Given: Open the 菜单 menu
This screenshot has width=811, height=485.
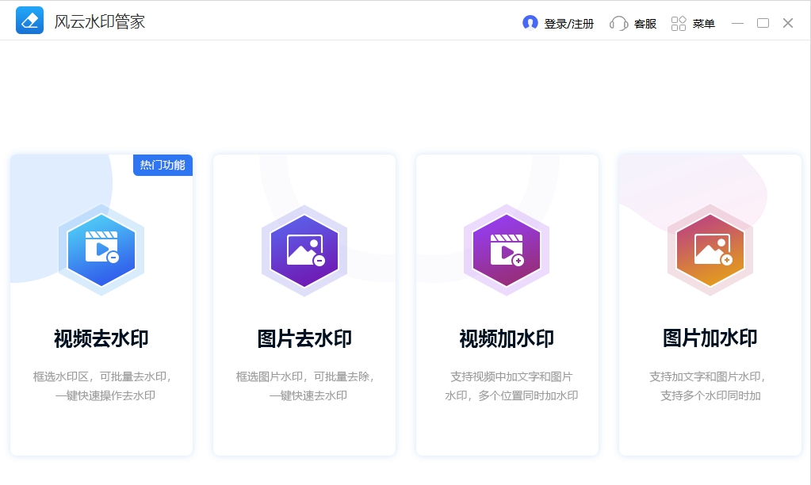Looking at the screenshot, I should pyautogui.click(x=704, y=23).
